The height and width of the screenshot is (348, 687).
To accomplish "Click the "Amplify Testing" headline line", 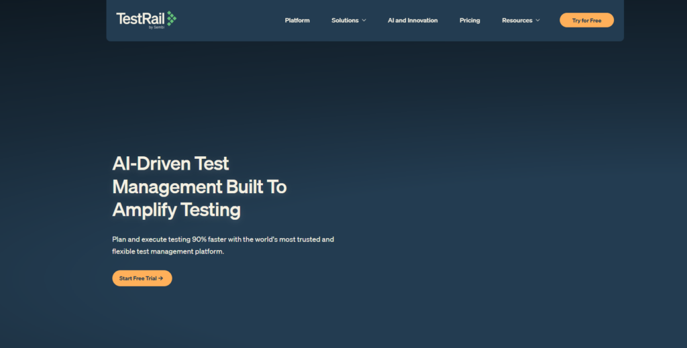I will (x=176, y=210).
